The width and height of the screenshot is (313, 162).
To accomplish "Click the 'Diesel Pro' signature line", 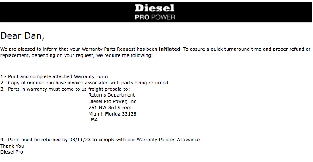I will click(x=11, y=152).
